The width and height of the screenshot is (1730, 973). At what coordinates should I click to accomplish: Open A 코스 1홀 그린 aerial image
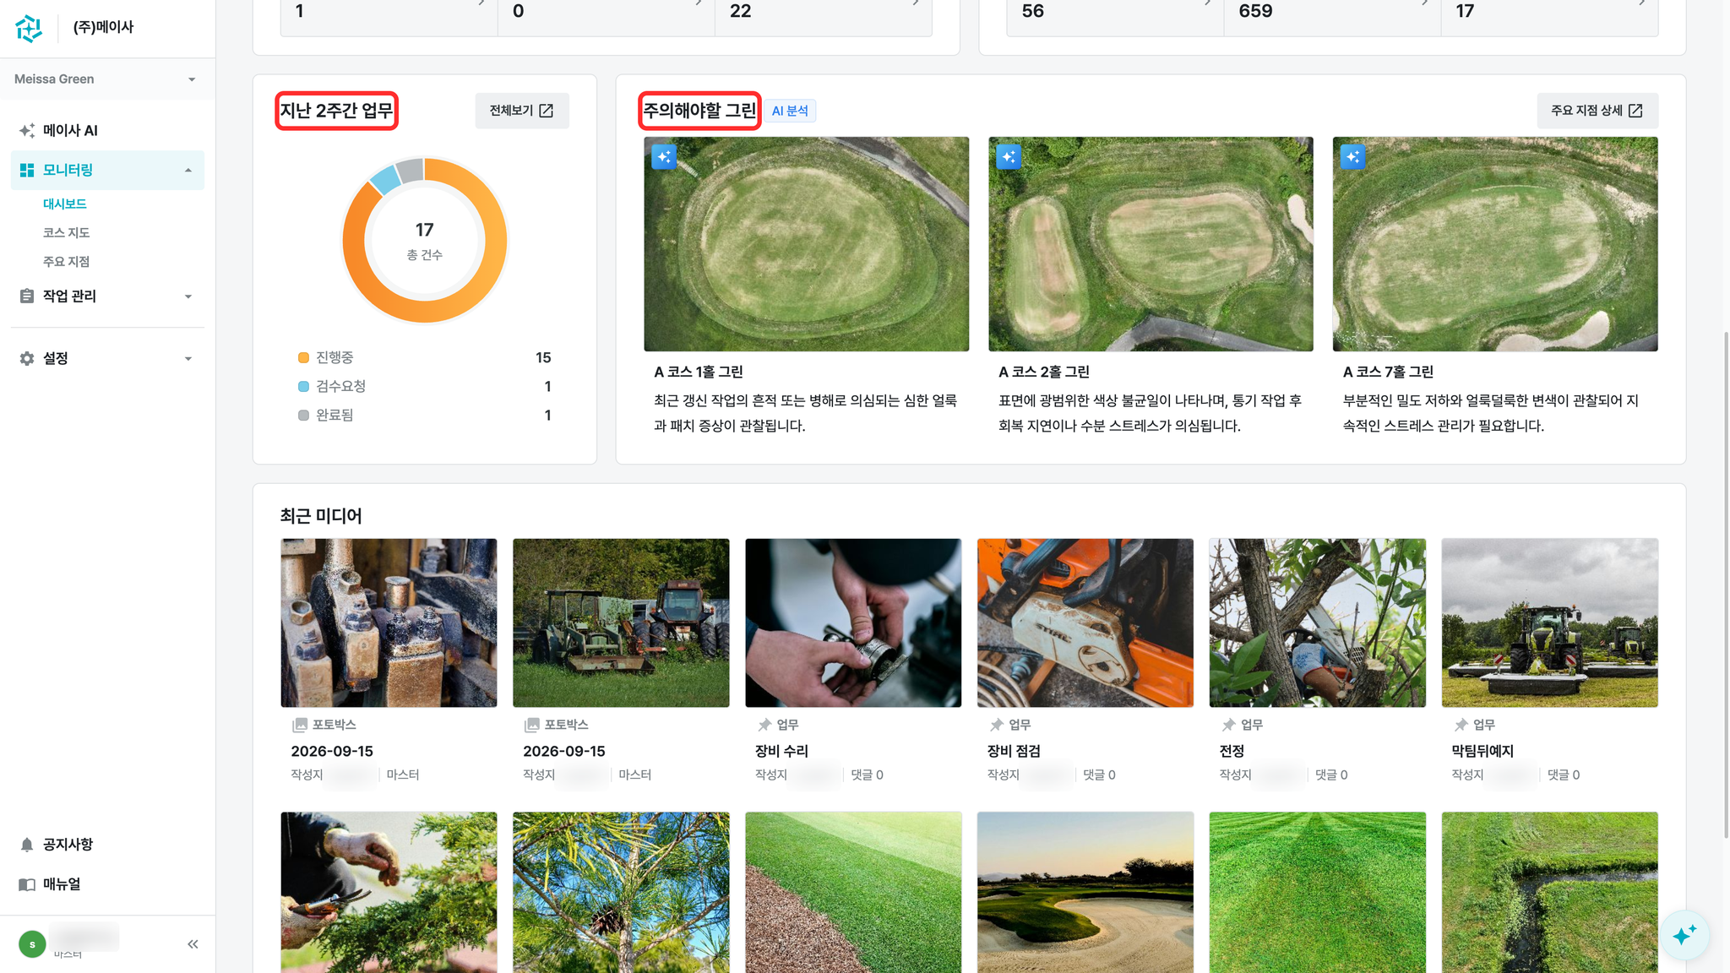click(806, 244)
